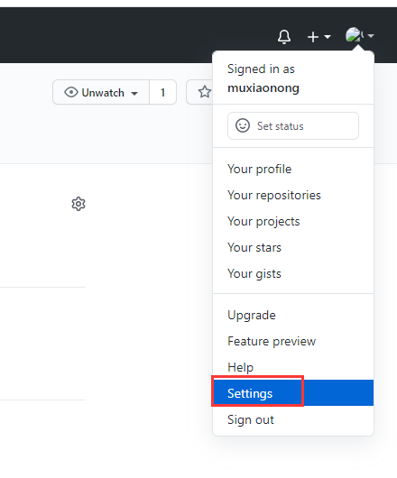Image resolution: width=397 pixels, height=478 pixels.
Task: Open the watchers count showing 1
Action: coord(162,92)
